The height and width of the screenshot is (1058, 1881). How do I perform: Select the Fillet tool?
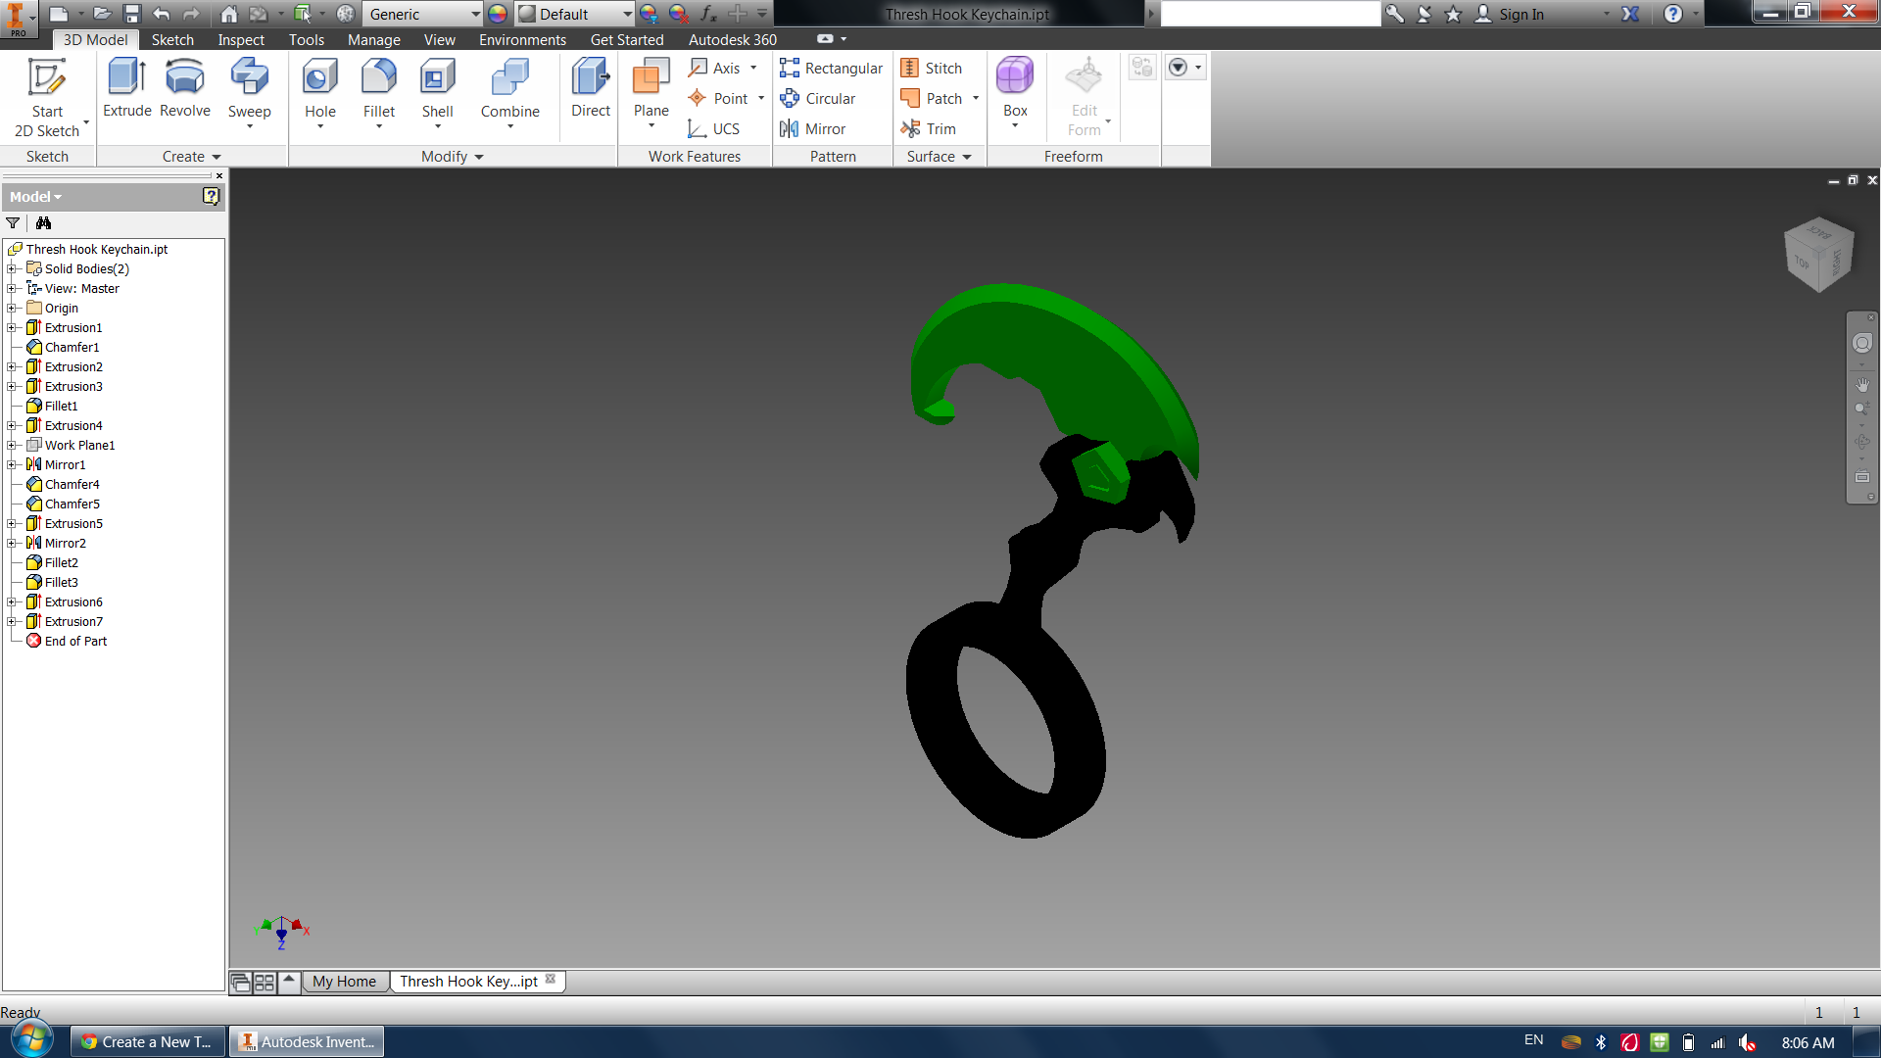[379, 91]
